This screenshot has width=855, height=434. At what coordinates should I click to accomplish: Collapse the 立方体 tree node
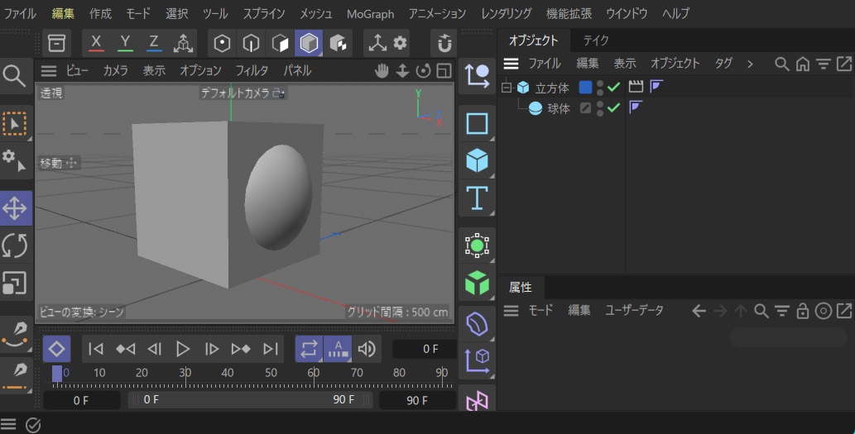507,87
